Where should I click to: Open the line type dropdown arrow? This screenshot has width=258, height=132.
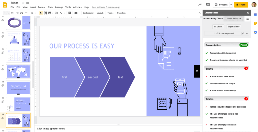click(64, 13)
